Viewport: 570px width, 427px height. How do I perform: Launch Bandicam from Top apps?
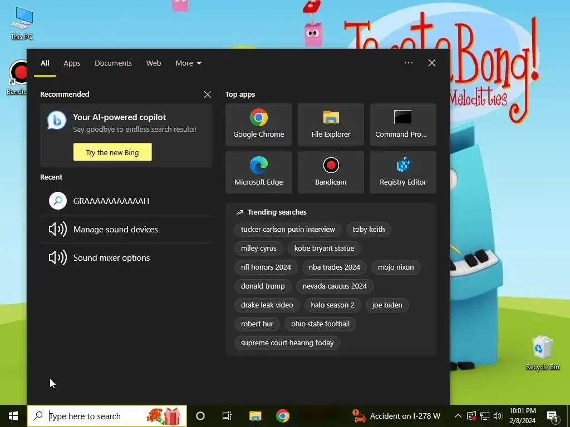[x=331, y=172]
